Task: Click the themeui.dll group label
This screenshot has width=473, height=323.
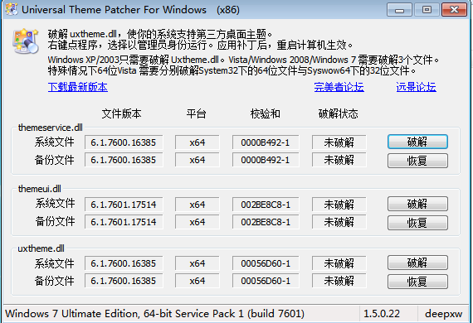Action: 40,189
